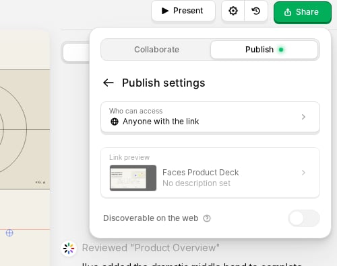The height and width of the screenshot is (266, 337).
Task: Click the Present button
Action: (x=183, y=11)
